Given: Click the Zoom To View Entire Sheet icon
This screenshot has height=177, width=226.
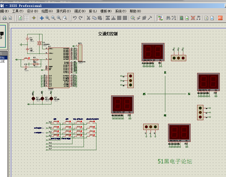Looking at the screenshot, I should tap(59, 18).
